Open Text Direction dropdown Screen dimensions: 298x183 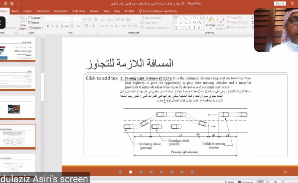[x=152, y=18]
